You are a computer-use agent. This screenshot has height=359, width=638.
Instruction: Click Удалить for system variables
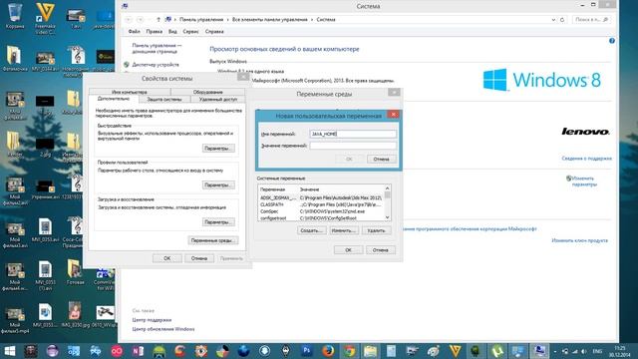377,230
